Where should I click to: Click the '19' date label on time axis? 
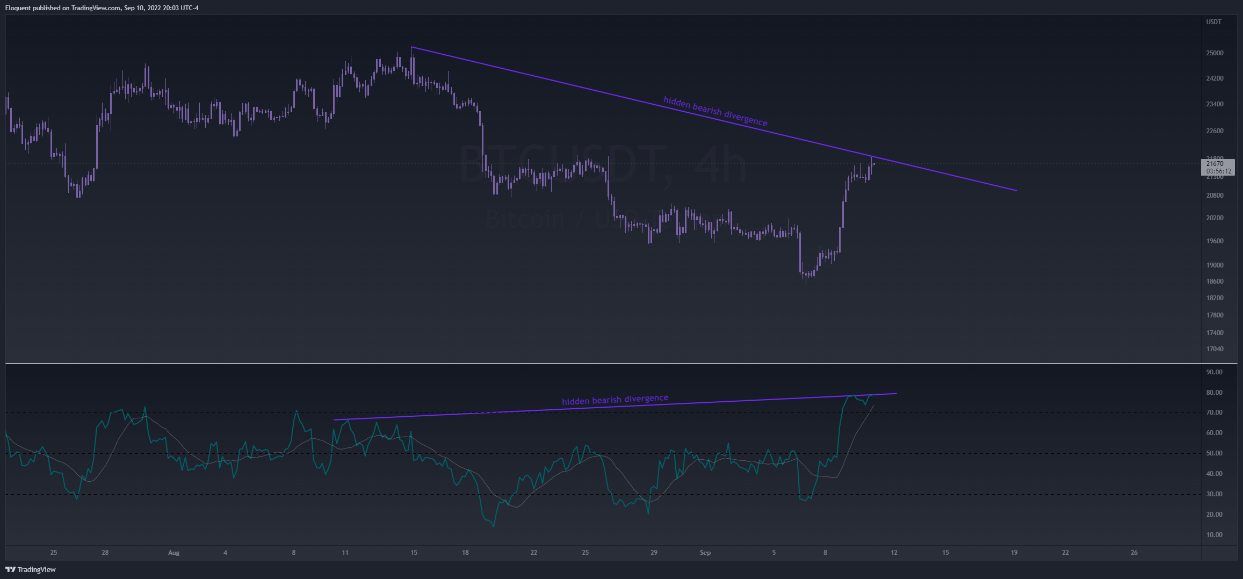click(1014, 553)
